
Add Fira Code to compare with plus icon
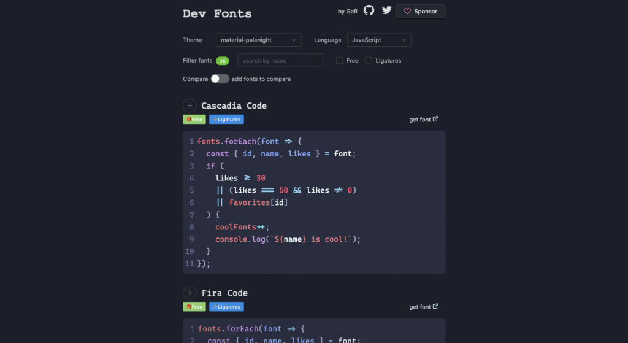tap(190, 293)
